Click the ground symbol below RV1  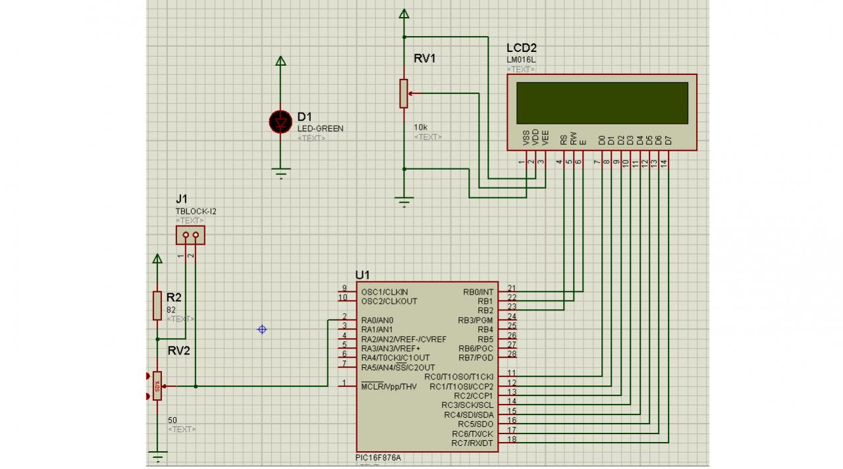404,201
